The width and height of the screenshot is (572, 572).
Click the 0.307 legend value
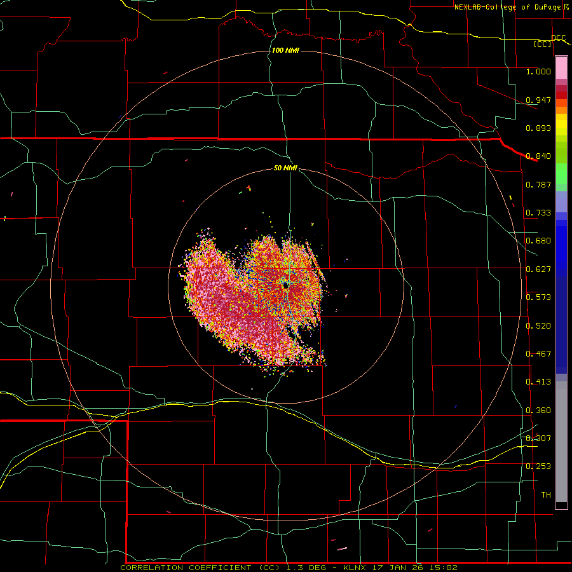538,438
